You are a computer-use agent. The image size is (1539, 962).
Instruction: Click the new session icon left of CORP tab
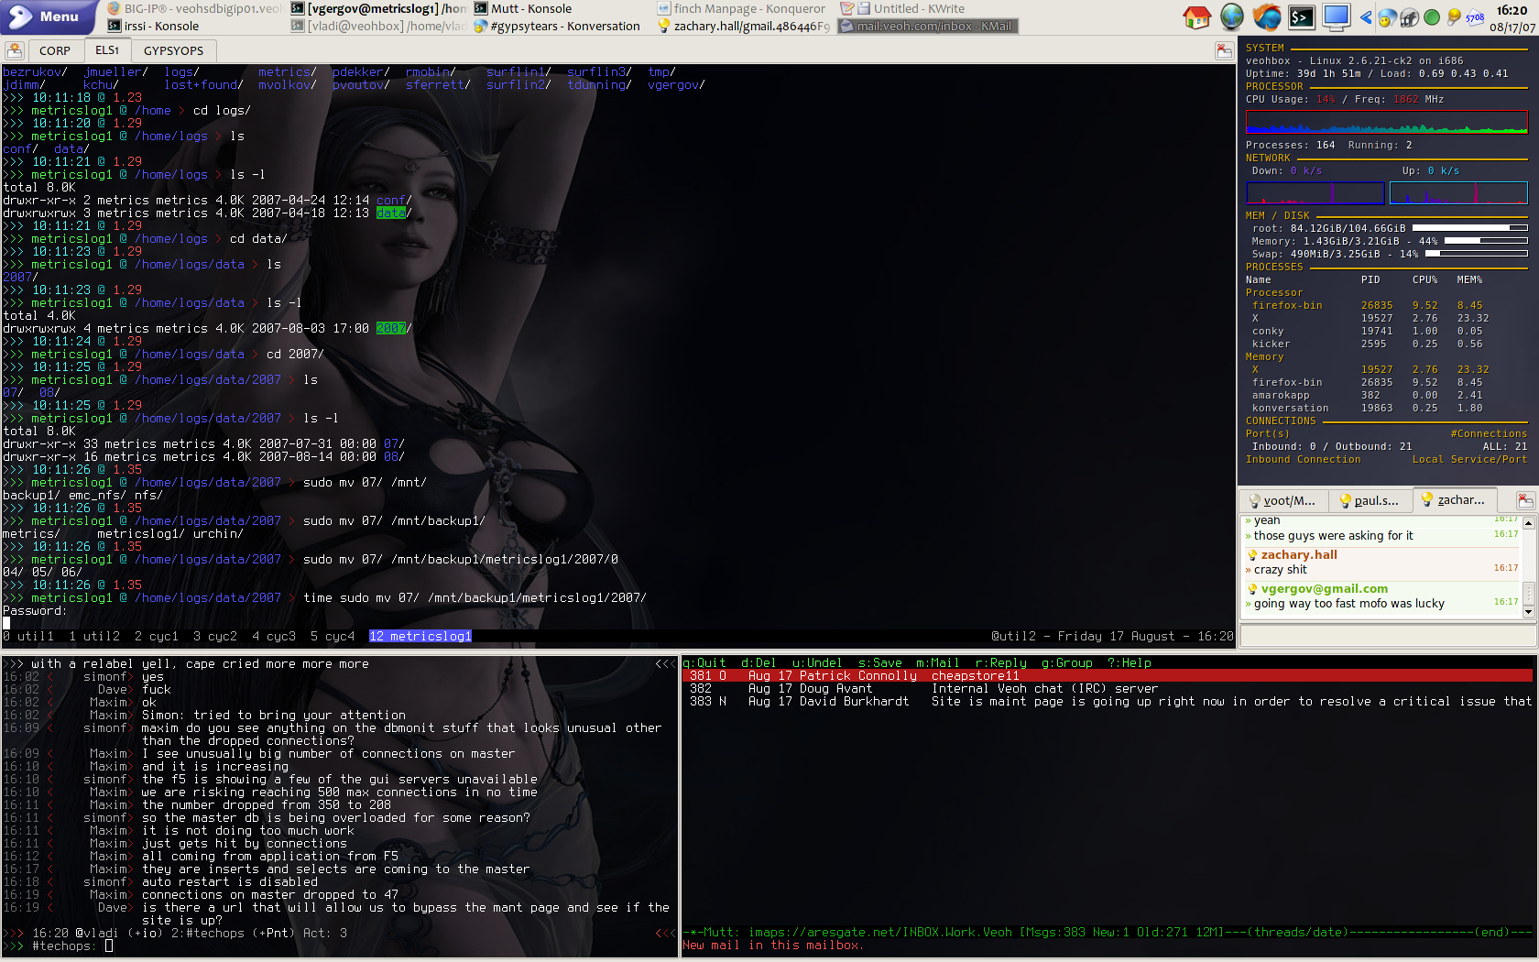tap(14, 50)
